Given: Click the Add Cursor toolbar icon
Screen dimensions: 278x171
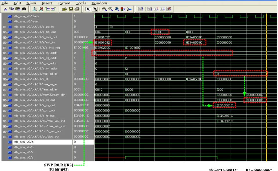Looking at the screenshot, I should [35, 9].
